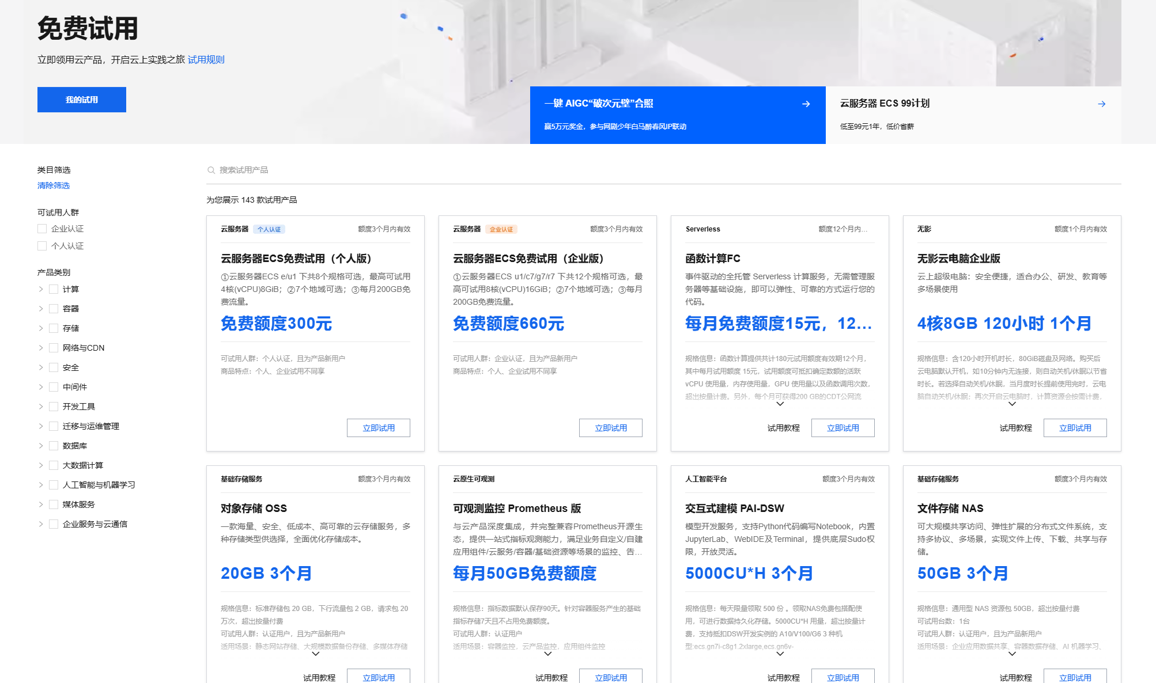This screenshot has height=683, width=1156.
Task: Check the 企业认证 checkbox
Action: pos(42,229)
